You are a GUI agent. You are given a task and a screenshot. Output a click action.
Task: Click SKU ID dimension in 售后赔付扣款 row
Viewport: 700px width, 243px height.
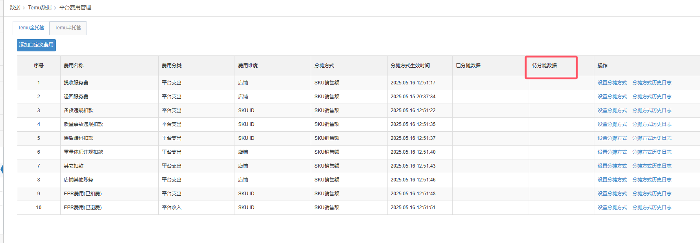click(246, 138)
